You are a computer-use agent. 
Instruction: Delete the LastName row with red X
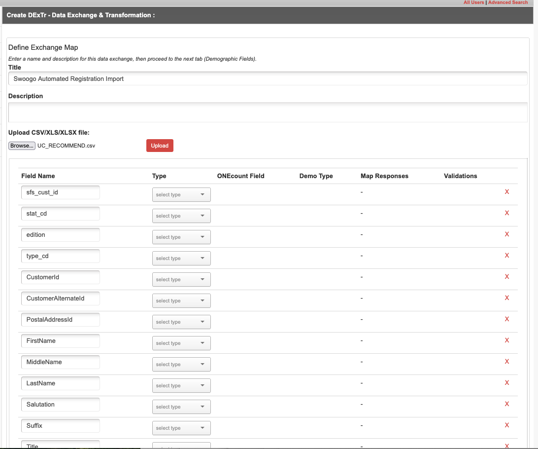pos(507,383)
